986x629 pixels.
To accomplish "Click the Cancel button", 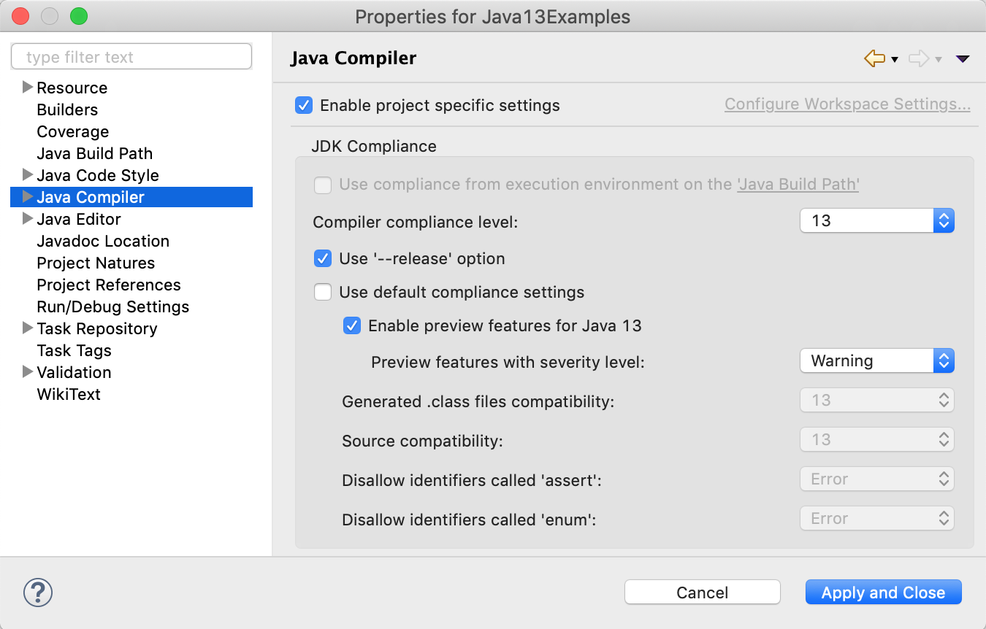I will 703,593.
